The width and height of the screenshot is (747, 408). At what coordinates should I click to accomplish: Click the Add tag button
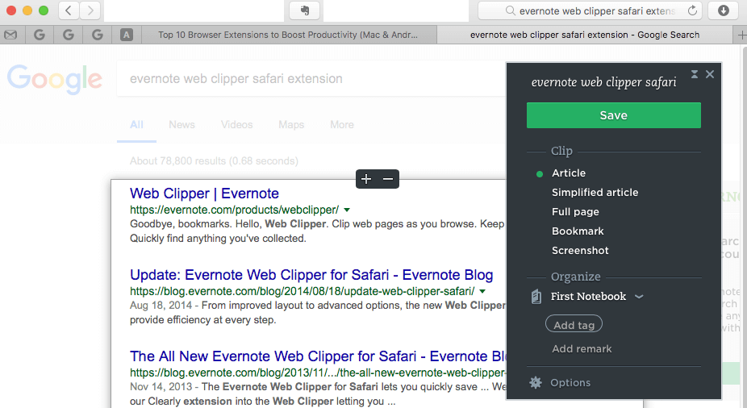tap(574, 324)
